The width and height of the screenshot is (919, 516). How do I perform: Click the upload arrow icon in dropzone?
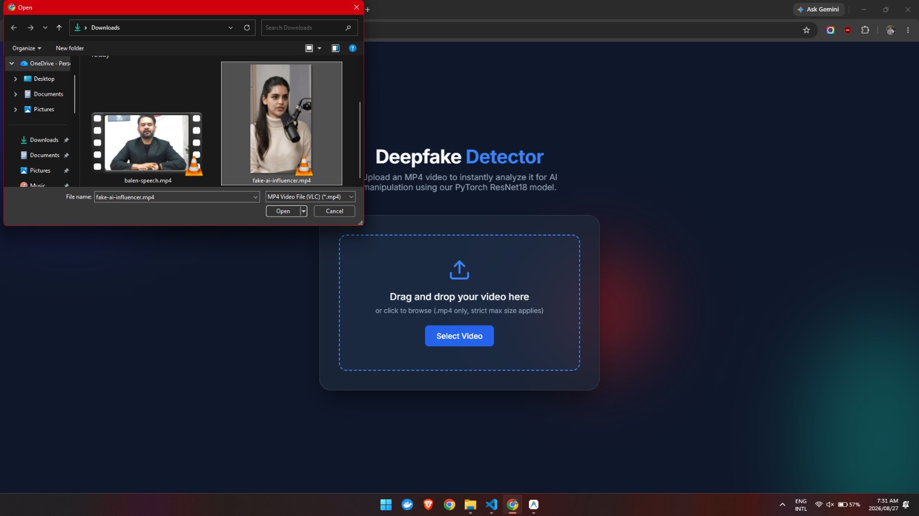point(459,270)
